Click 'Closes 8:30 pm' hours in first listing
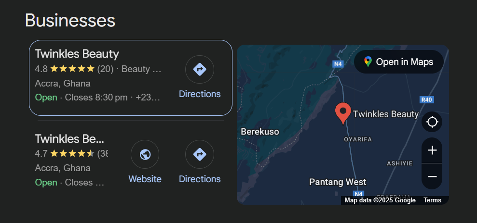 click(96, 98)
